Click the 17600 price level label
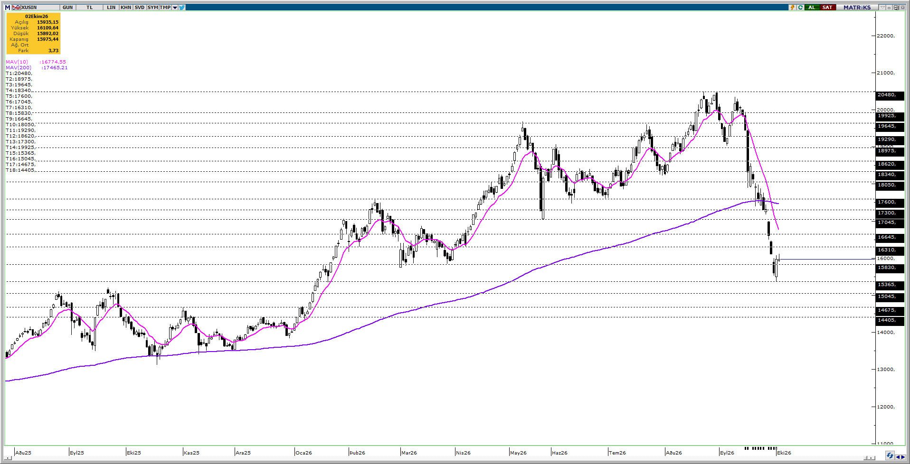The height and width of the screenshot is (464, 910). click(890, 202)
